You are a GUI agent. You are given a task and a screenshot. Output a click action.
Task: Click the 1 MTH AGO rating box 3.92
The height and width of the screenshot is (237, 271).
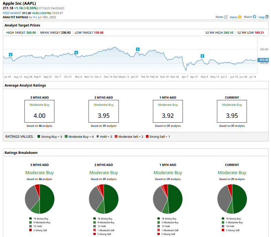pyautogui.click(x=168, y=111)
